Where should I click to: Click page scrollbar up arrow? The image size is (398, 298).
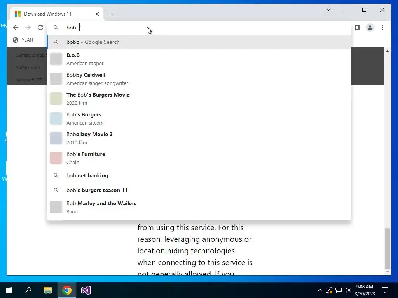[388, 51]
